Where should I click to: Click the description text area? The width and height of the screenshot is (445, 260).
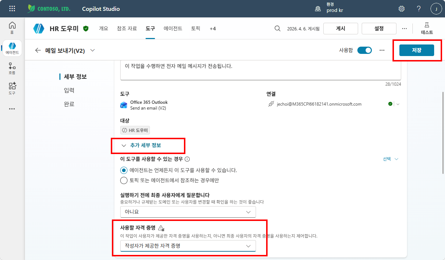pos(260,70)
